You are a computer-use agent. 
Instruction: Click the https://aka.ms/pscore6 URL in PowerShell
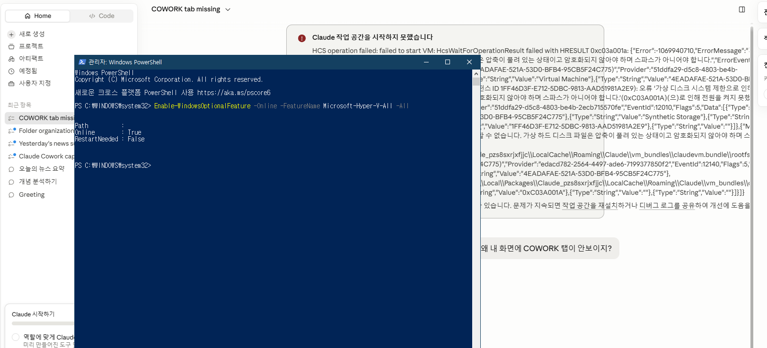pyautogui.click(x=234, y=93)
